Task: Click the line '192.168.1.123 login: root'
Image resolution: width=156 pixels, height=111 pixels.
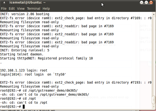Action: tap(24, 70)
